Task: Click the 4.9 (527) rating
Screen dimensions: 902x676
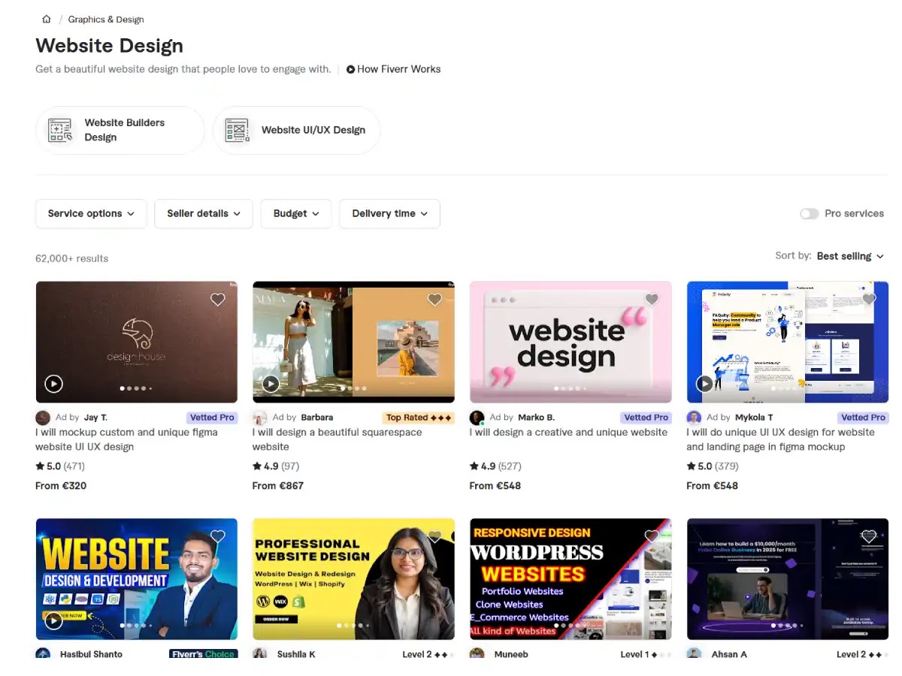Action: point(495,466)
